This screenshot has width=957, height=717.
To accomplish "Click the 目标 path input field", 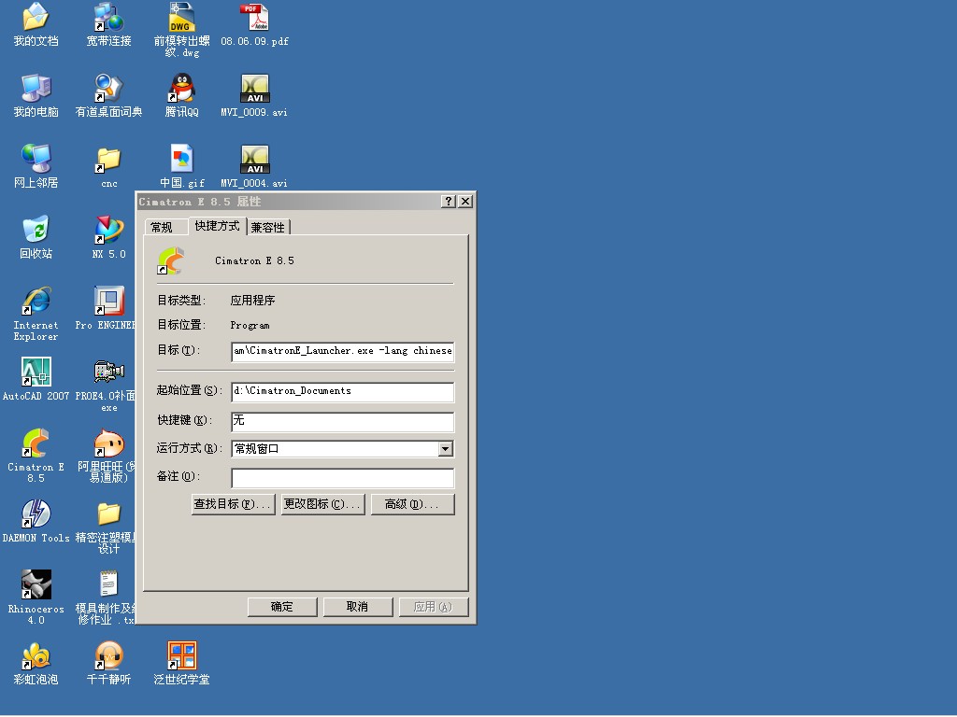I will 342,351.
